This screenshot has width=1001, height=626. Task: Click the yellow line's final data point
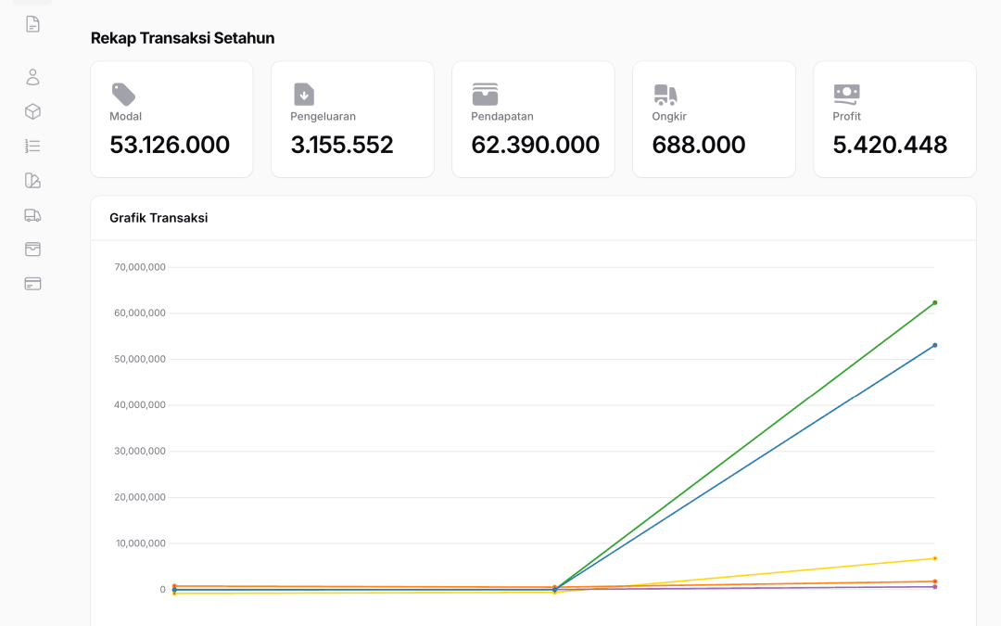coord(934,558)
